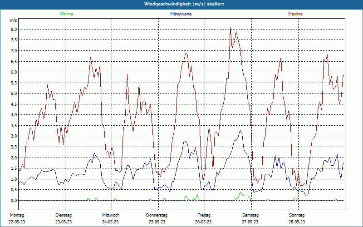Click the chart title 'Windgeschwindigkeit [m/s] skaliert'
This screenshot has height=227, width=363.
(x=184, y=4)
